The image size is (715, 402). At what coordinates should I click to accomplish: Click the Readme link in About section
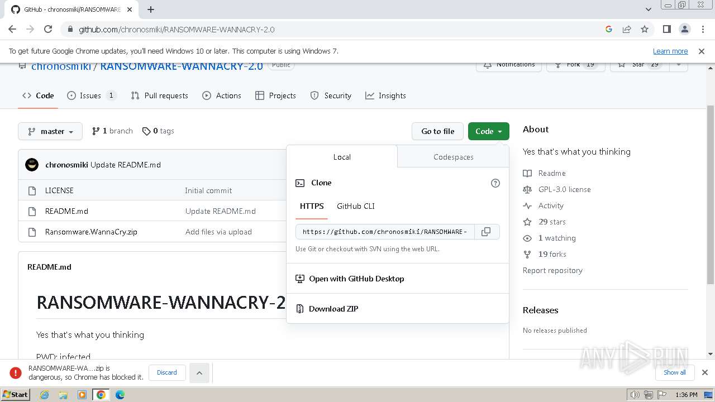tap(545, 173)
